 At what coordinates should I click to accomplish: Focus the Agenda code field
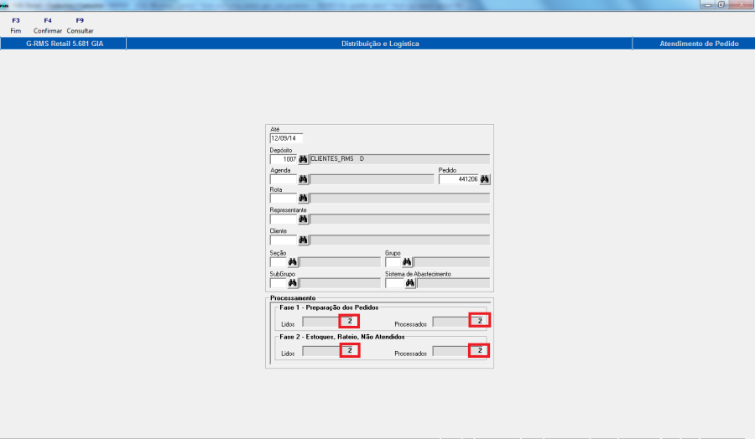pyautogui.click(x=284, y=179)
